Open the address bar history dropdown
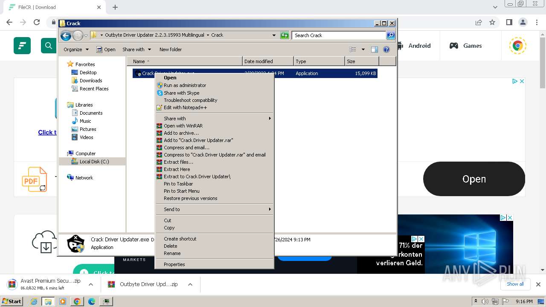The height and width of the screenshot is (307, 546). coord(274,35)
